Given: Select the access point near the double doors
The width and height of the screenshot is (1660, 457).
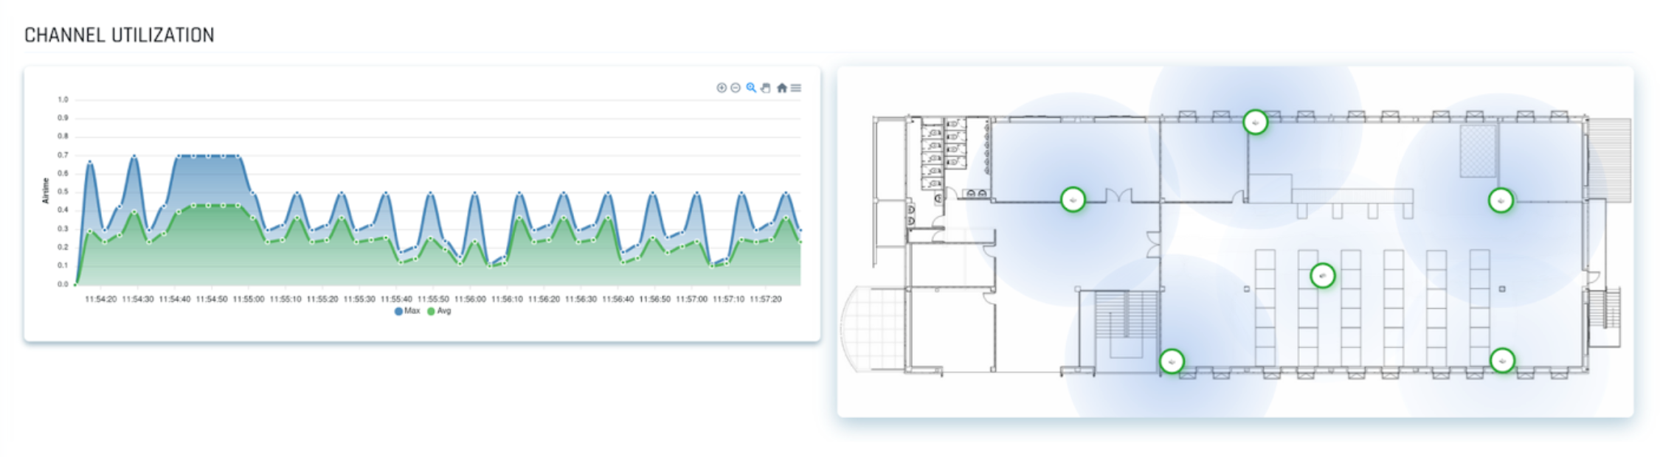Looking at the screenshot, I should 1073,200.
